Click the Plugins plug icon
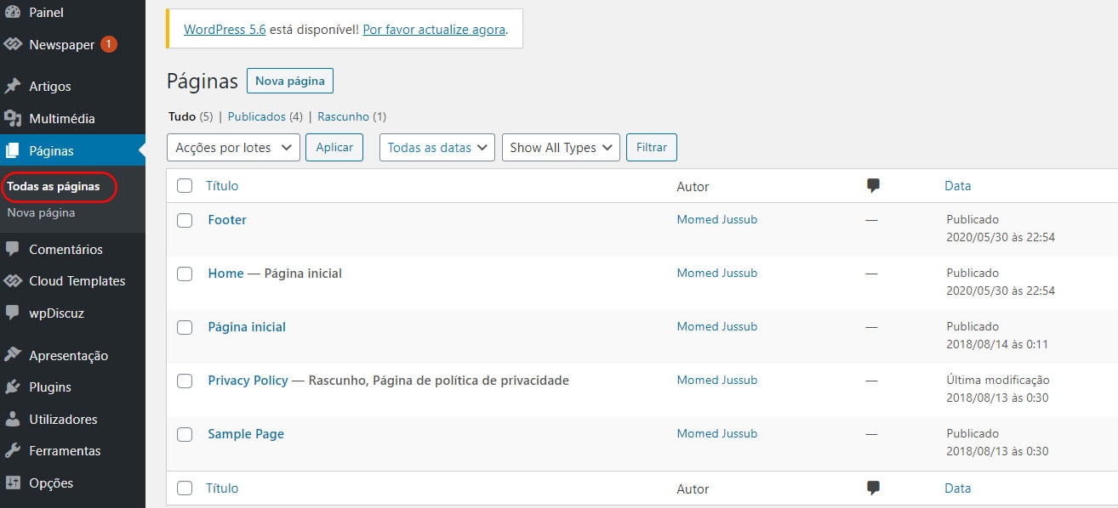Screen dimensions: 1118x508 click(x=13, y=387)
